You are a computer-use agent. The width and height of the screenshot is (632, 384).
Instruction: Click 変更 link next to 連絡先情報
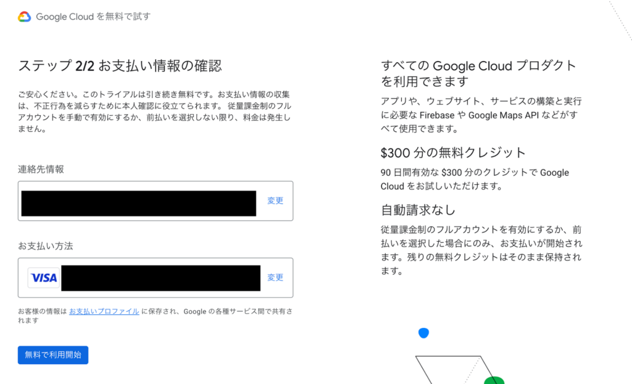point(275,201)
